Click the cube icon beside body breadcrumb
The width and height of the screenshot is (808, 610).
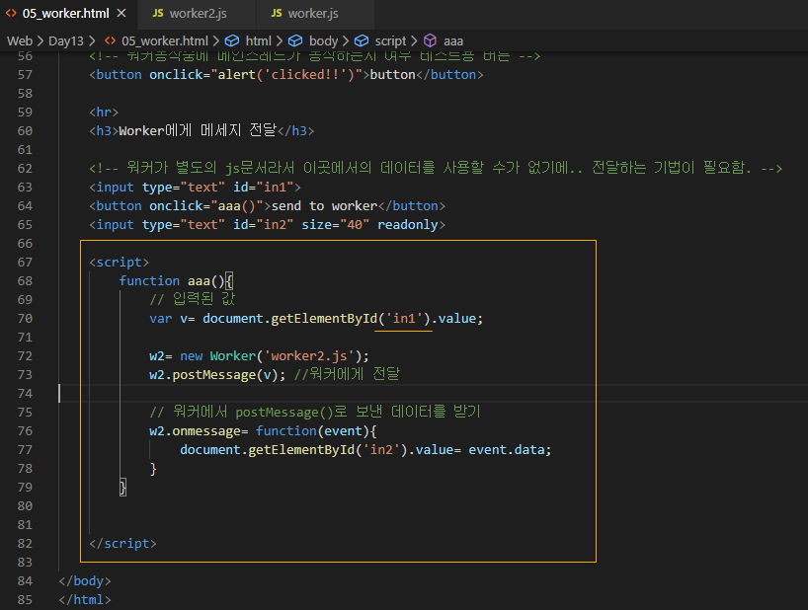point(295,40)
